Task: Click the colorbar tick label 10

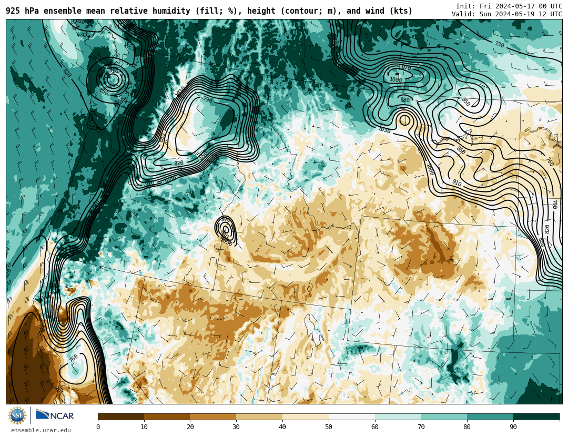Action: tap(144, 427)
